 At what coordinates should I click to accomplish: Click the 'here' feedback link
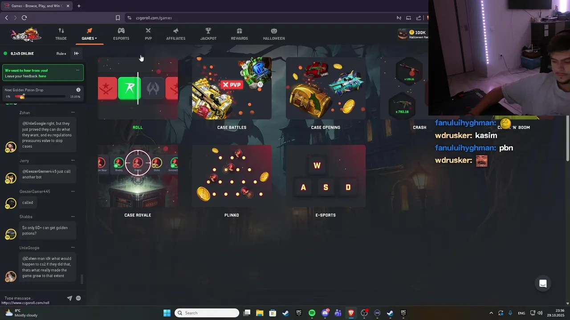pos(42,76)
